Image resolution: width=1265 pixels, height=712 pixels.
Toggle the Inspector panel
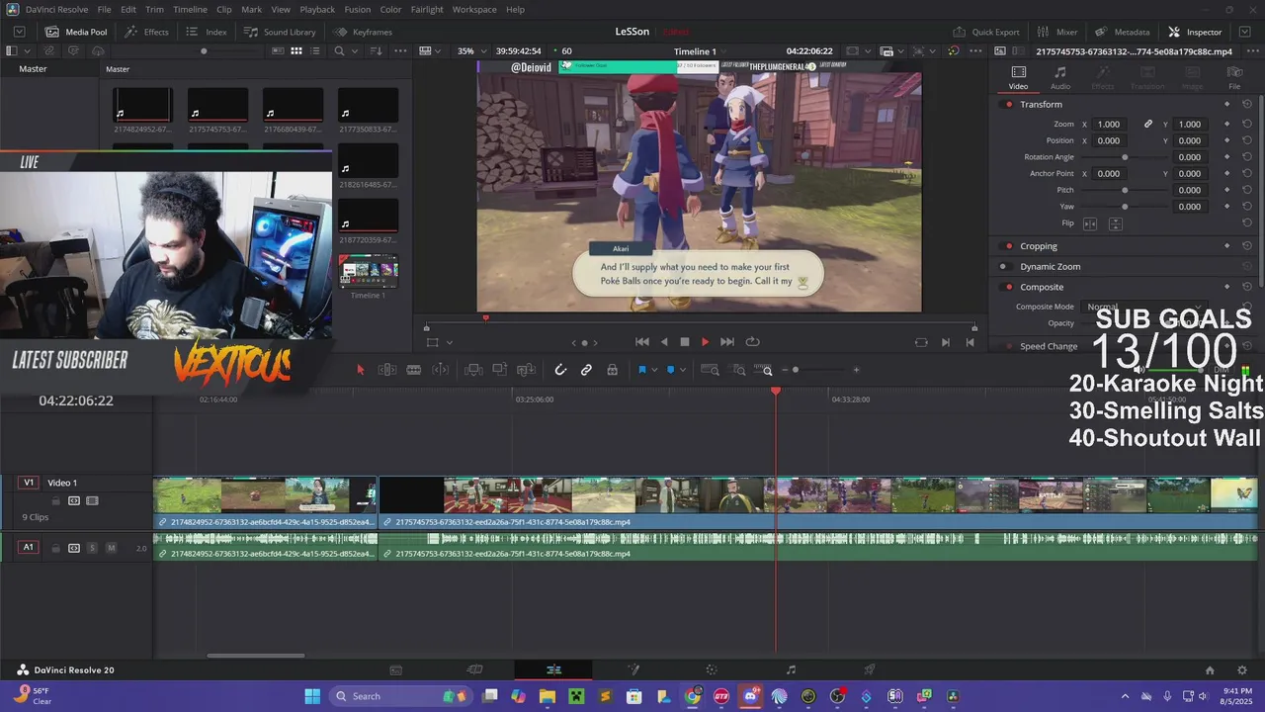point(1195,32)
